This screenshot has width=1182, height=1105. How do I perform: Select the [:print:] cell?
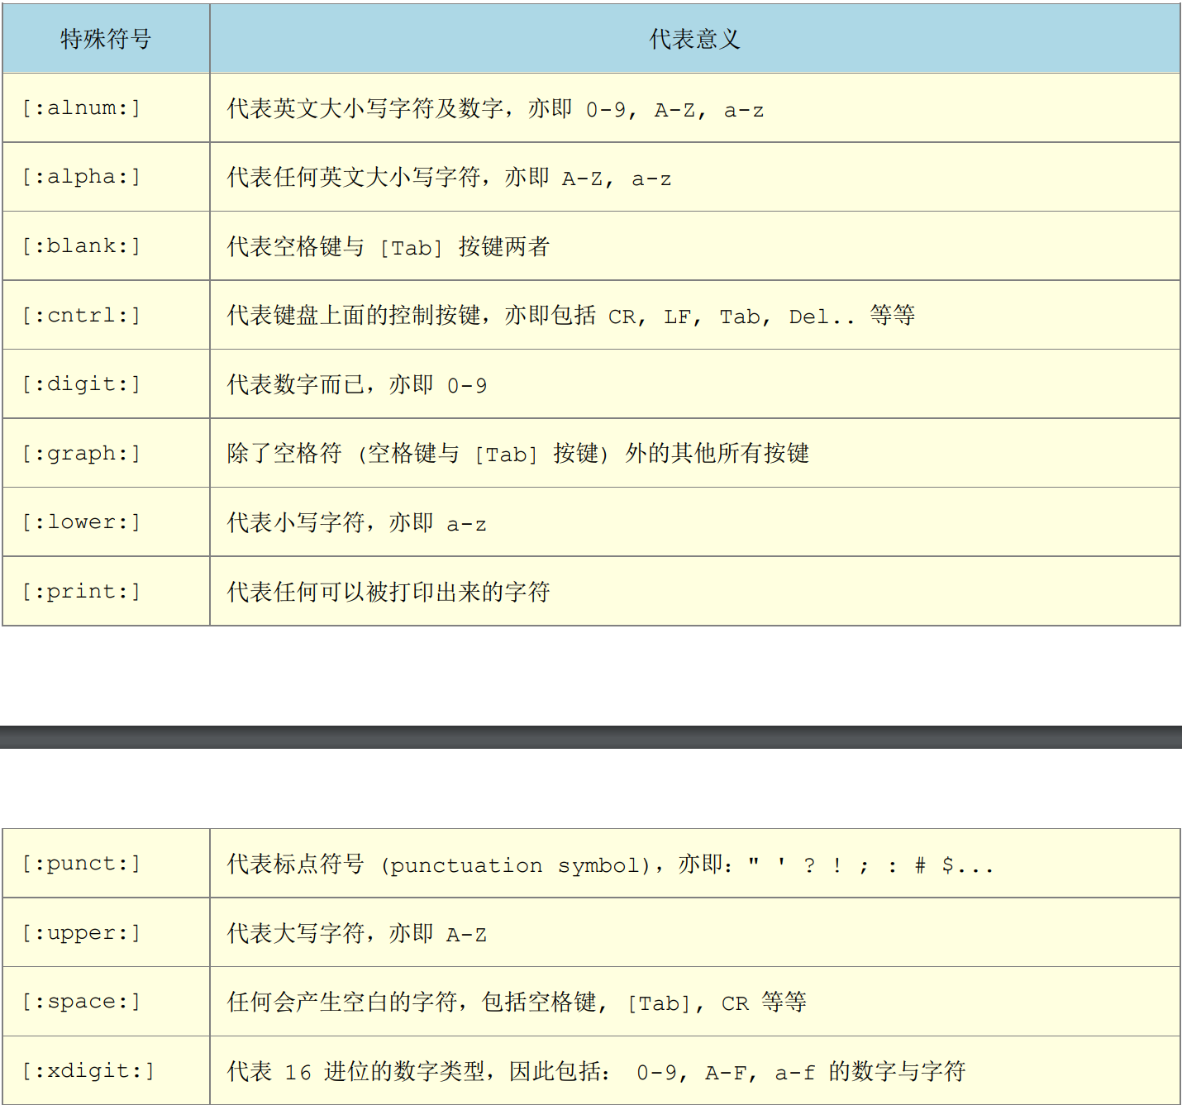click(106, 591)
